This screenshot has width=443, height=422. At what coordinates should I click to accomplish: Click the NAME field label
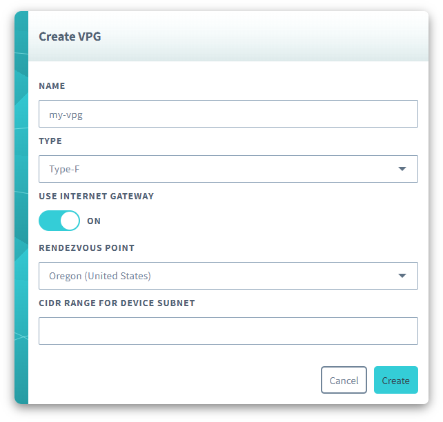click(x=52, y=86)
